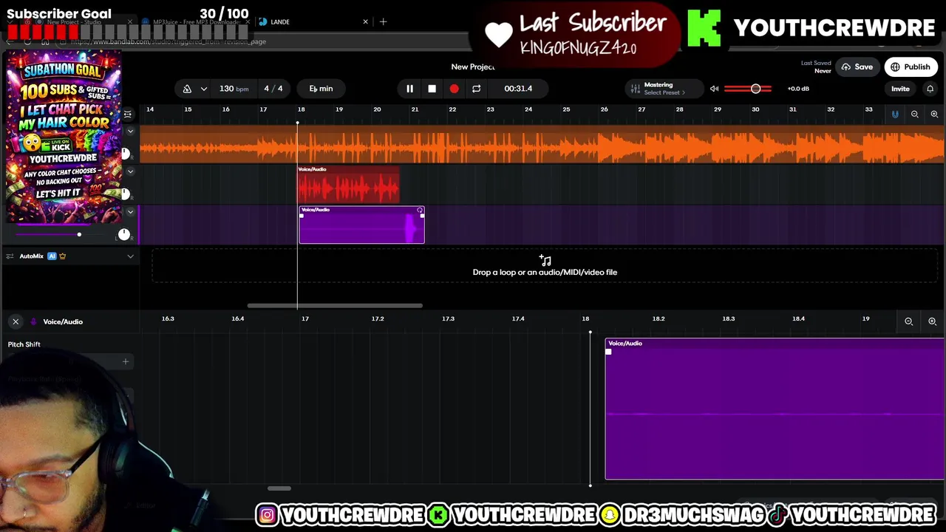This screenshot has width=946, height=532.
Task: Toggle the snap-to-grid magnet icon
Action: (895, 115)
